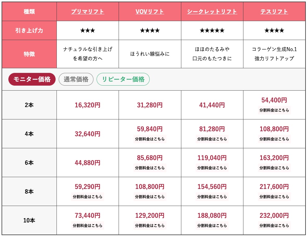The width and height of the screenshot is (308, 237).
Task: Click 分割料金はこちら under VOVリフト 59,840円
Action: (x=150, y=139)
